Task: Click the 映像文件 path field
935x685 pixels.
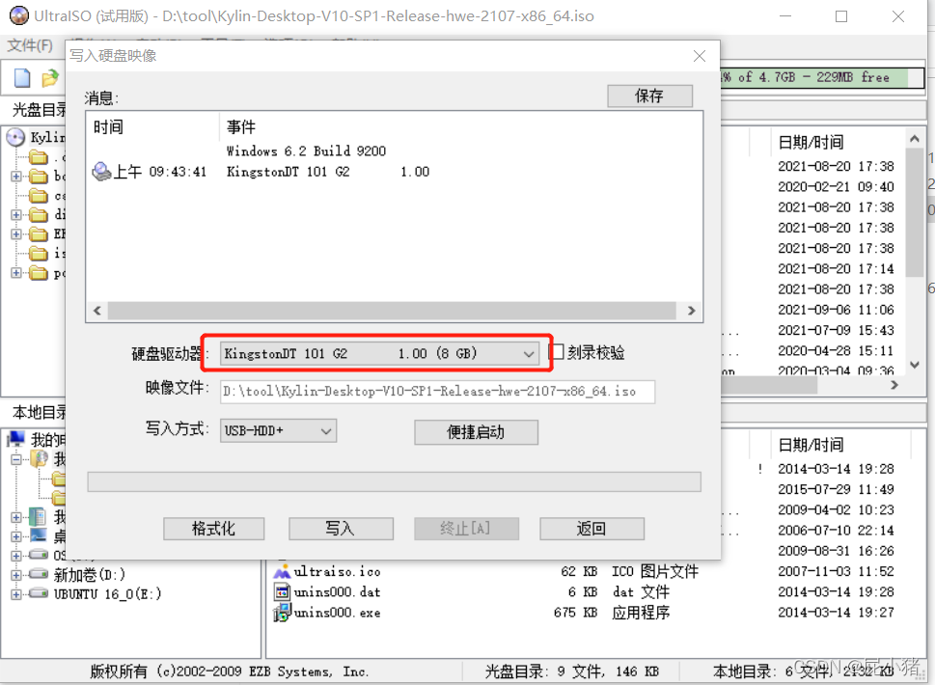Action: (x=437, y=392)
